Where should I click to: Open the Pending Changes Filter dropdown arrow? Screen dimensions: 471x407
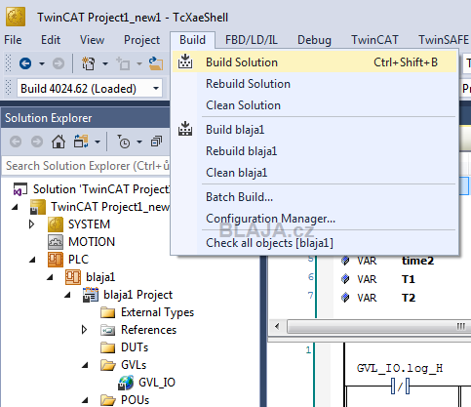139,142
